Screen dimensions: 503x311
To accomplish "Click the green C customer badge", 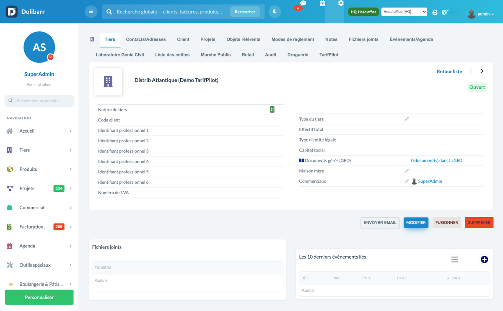I will coord(272,110).
